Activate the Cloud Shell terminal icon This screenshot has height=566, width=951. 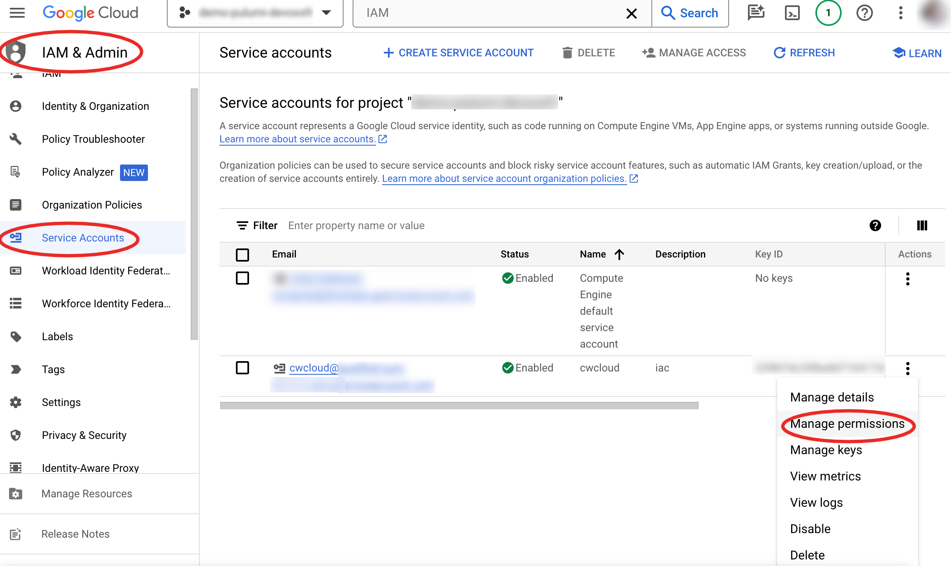click(x=792, y=13)
